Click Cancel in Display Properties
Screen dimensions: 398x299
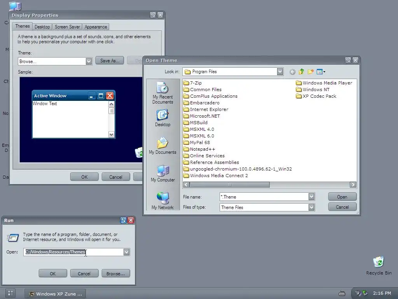(x=116, y=177)
